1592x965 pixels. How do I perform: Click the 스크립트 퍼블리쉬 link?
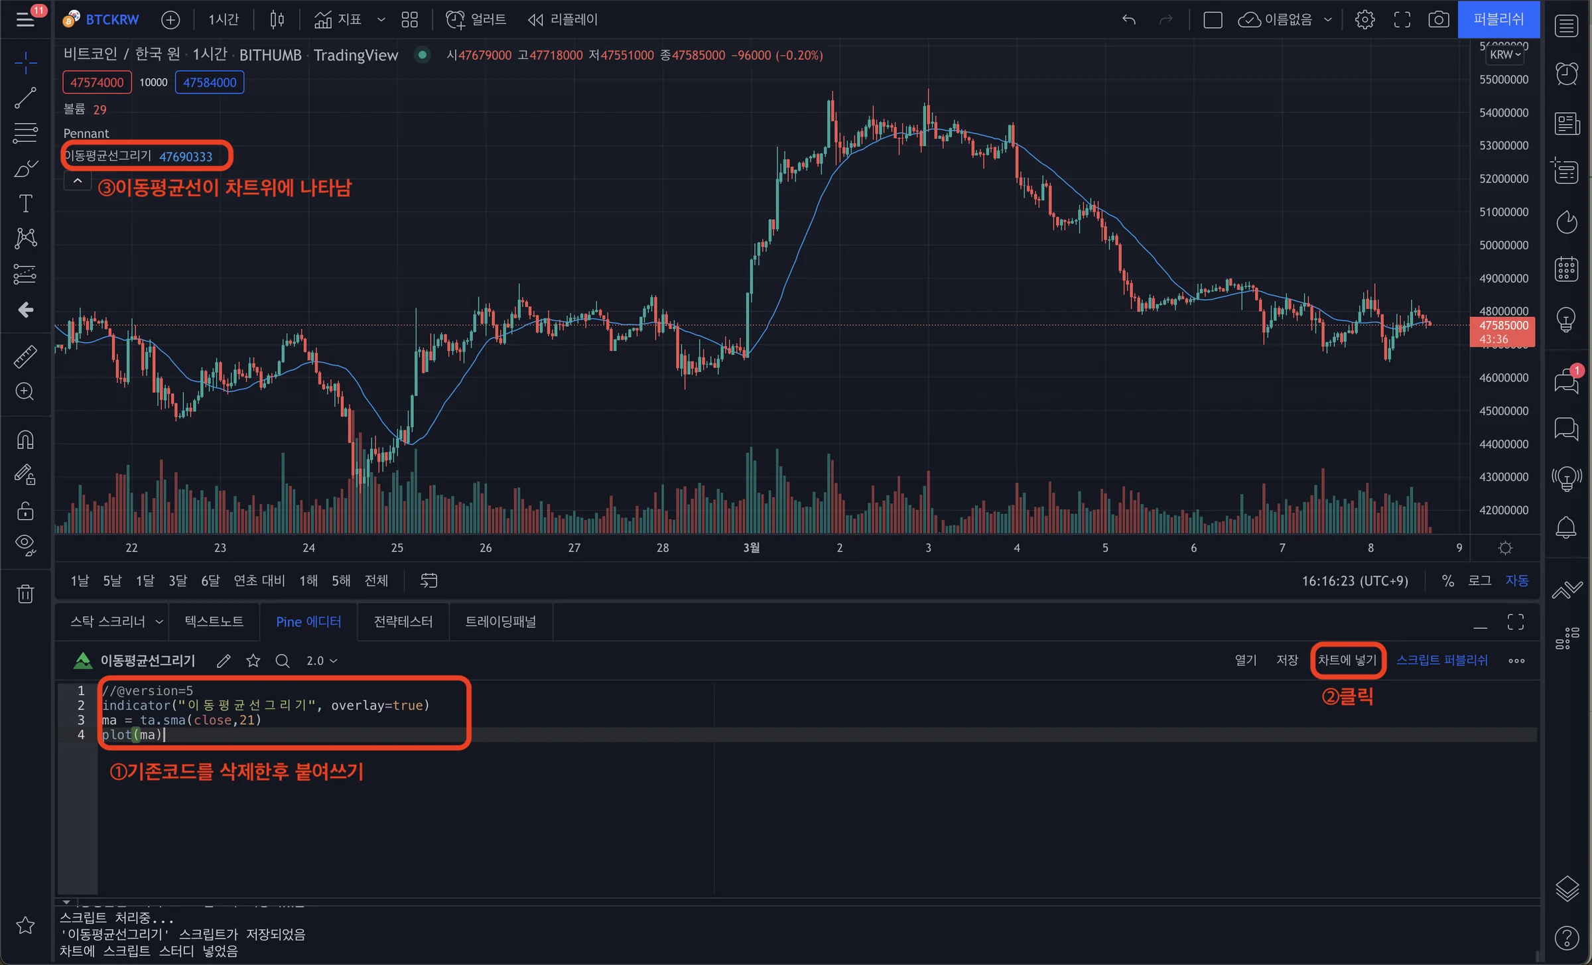point(1442,661)
